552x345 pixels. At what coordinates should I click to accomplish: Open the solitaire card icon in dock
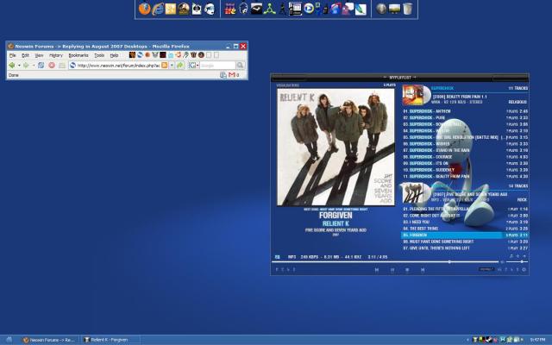197,9
